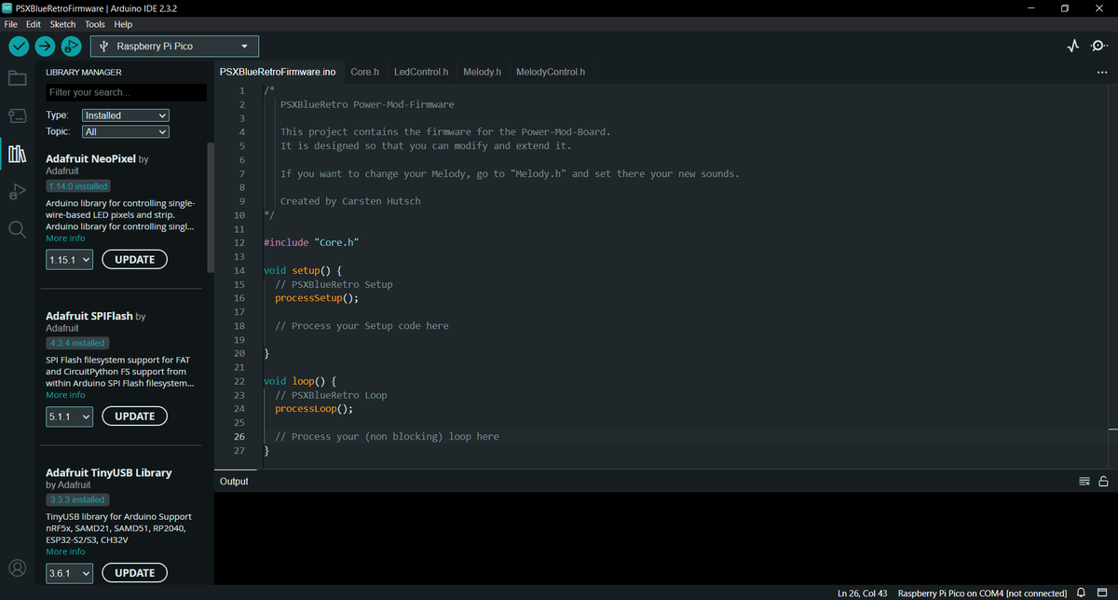Update the Adafruit TinyUSB Library
The width and height of the screenshot is (1118, 600).
point(135,573)
